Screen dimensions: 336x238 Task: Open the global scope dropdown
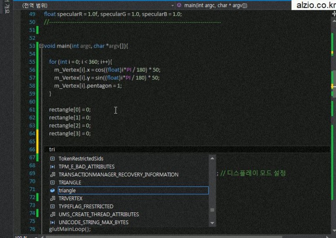[x=98, y=5]
